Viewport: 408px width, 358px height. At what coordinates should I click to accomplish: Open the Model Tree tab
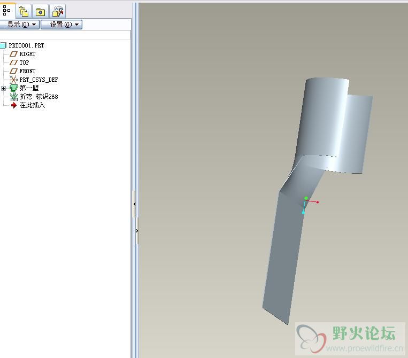tap(7, 11)
